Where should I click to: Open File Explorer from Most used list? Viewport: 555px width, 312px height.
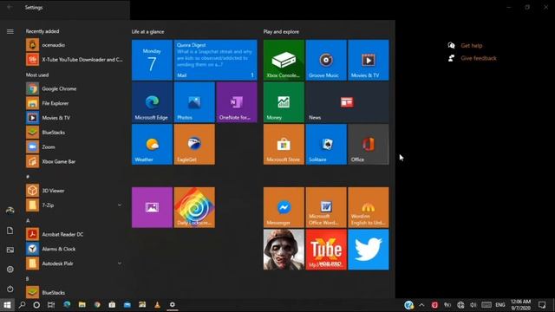pyautogui.click(x=75, y=103)
